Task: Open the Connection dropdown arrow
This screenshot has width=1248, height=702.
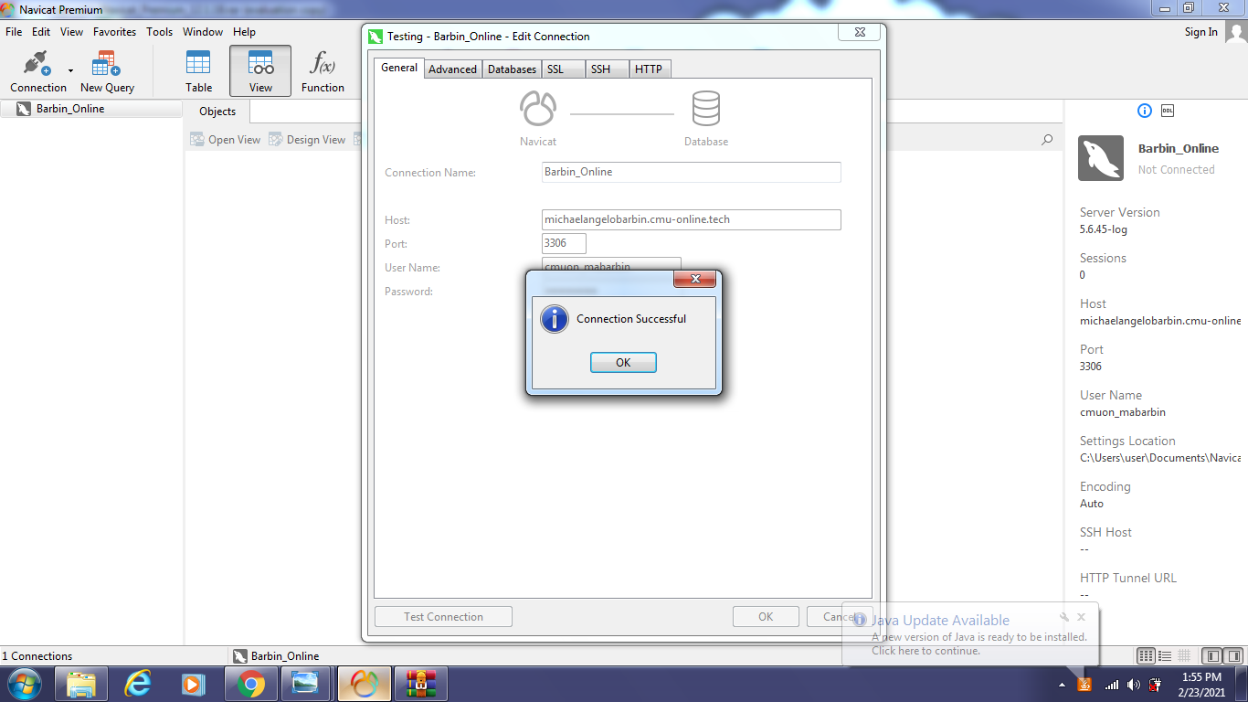Action: point(70,71)
